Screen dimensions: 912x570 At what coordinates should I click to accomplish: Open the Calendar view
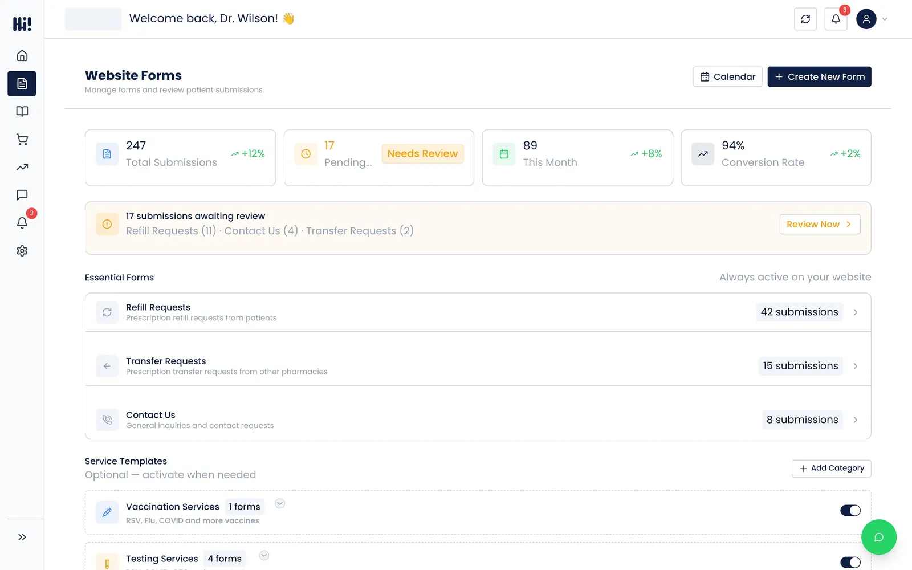(x=727, y=77)
